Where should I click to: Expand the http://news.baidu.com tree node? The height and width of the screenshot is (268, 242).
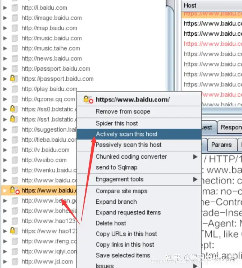(x=5, y=59)
